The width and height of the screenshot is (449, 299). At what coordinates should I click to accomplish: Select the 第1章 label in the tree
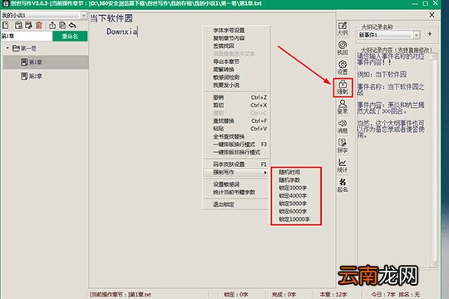click(36, 62)
